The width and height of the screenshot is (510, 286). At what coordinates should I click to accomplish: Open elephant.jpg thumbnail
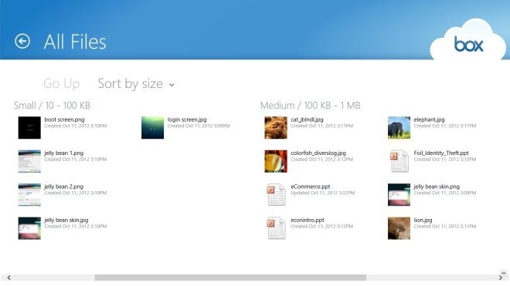pos(399,127)
